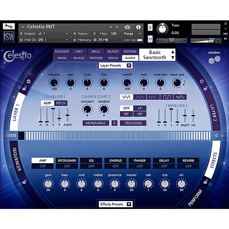Switch to the Sequencer tab
This screenshot has height=229, width=229.
point(17,159)
